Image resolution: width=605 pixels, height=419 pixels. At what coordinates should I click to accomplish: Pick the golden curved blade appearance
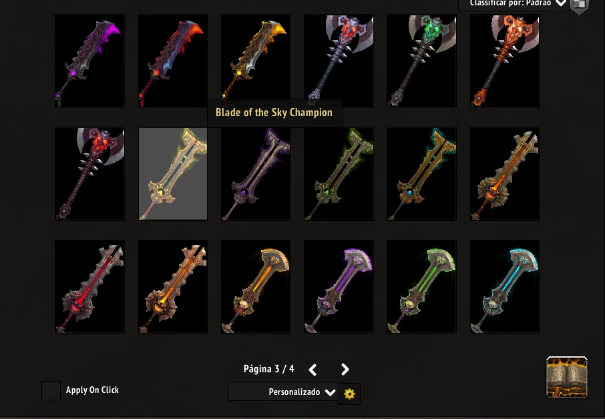[x=256, y=61]
